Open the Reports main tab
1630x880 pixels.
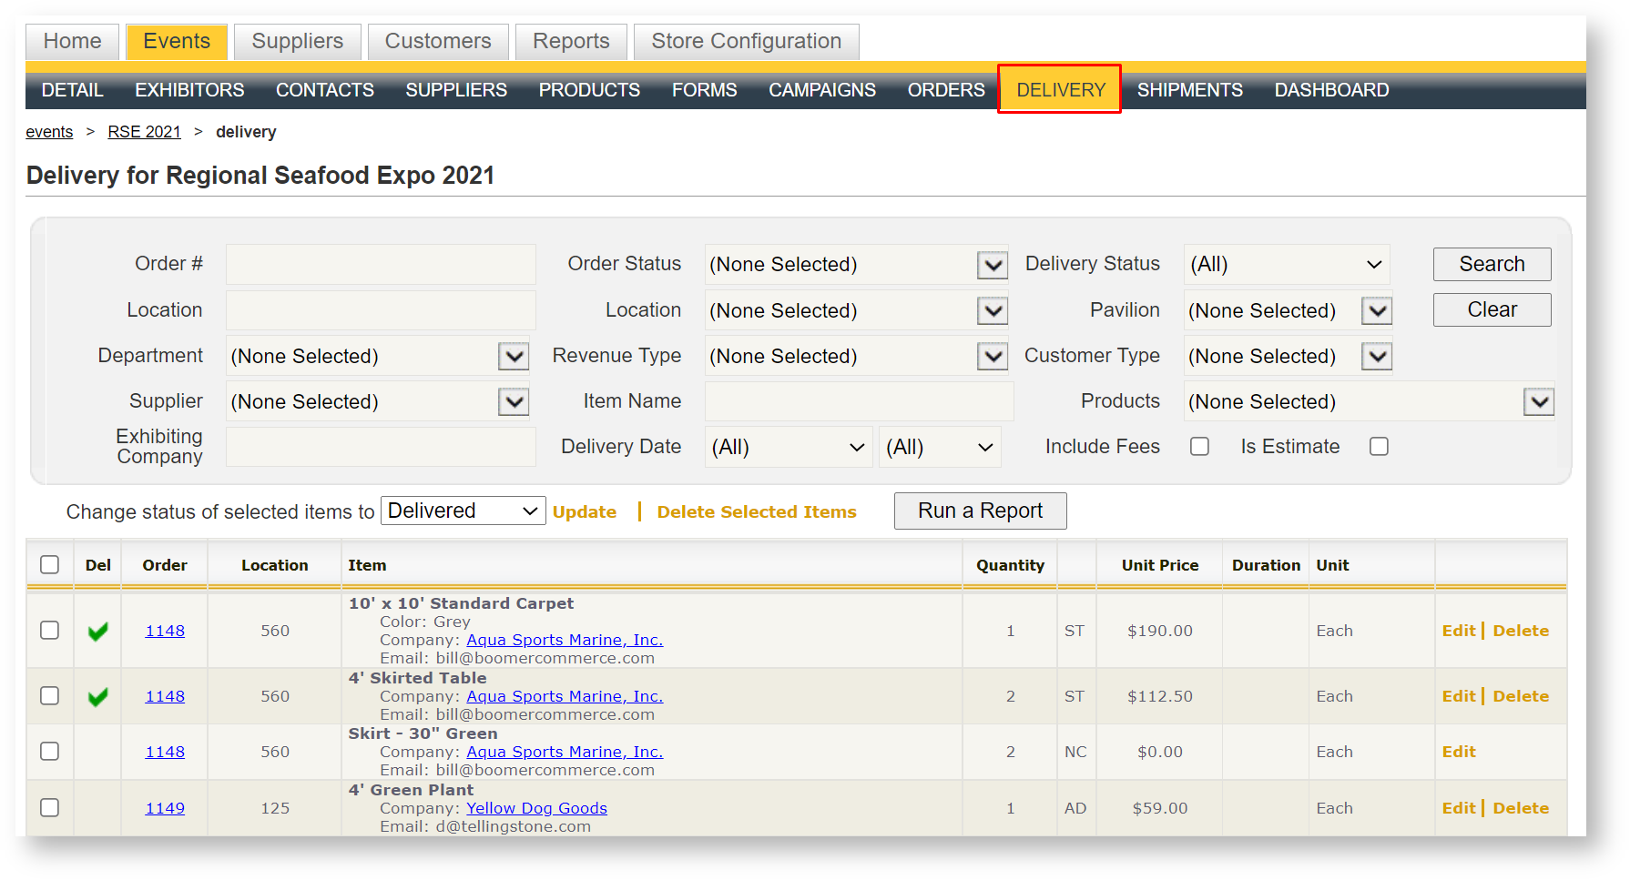click(x=571, y=42)
